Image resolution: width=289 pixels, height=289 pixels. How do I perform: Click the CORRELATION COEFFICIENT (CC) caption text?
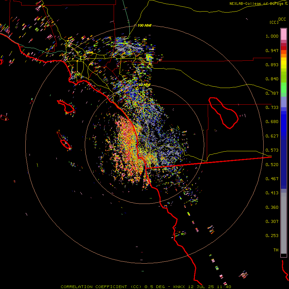[101, 287]
